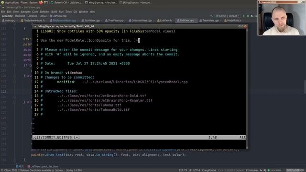This screenshot has height=172, width=306.
Task: Click the CLion update notification in status bar
Action: (x=41, y=170)
